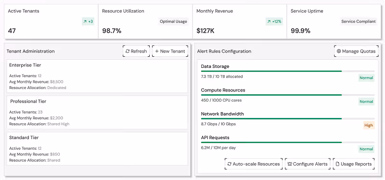This screenshot has height=180, width=385.
Task: Click the 6.2M / 10M per day text
Action: 218,148
